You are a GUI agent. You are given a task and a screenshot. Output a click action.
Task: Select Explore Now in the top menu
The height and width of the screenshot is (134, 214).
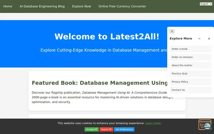(x=82, y=6)
